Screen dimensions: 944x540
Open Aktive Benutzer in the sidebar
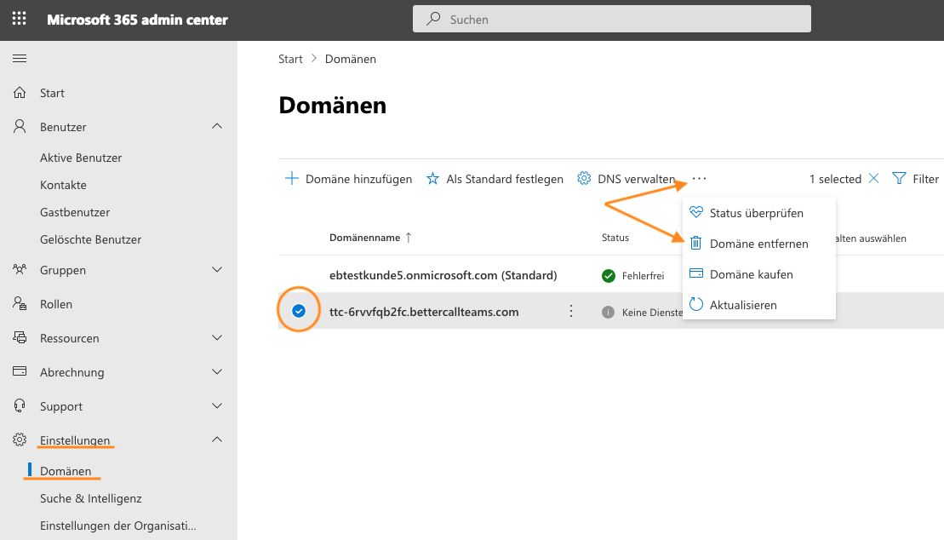click(x=81, y=158)
